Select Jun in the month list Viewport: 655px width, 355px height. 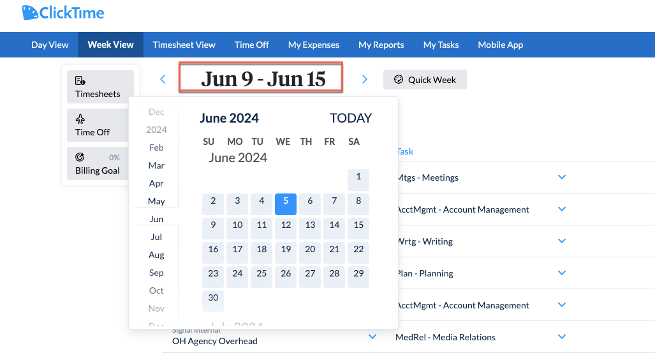tap(156, 219)
